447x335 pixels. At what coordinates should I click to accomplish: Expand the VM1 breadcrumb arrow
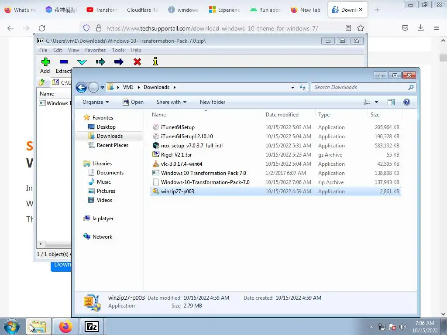(x=138, y=87)
